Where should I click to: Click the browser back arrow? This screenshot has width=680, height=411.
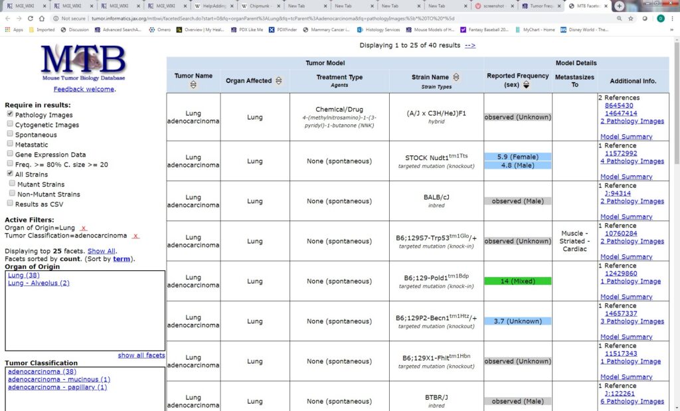pyautogui.click(x=7, y=19)
